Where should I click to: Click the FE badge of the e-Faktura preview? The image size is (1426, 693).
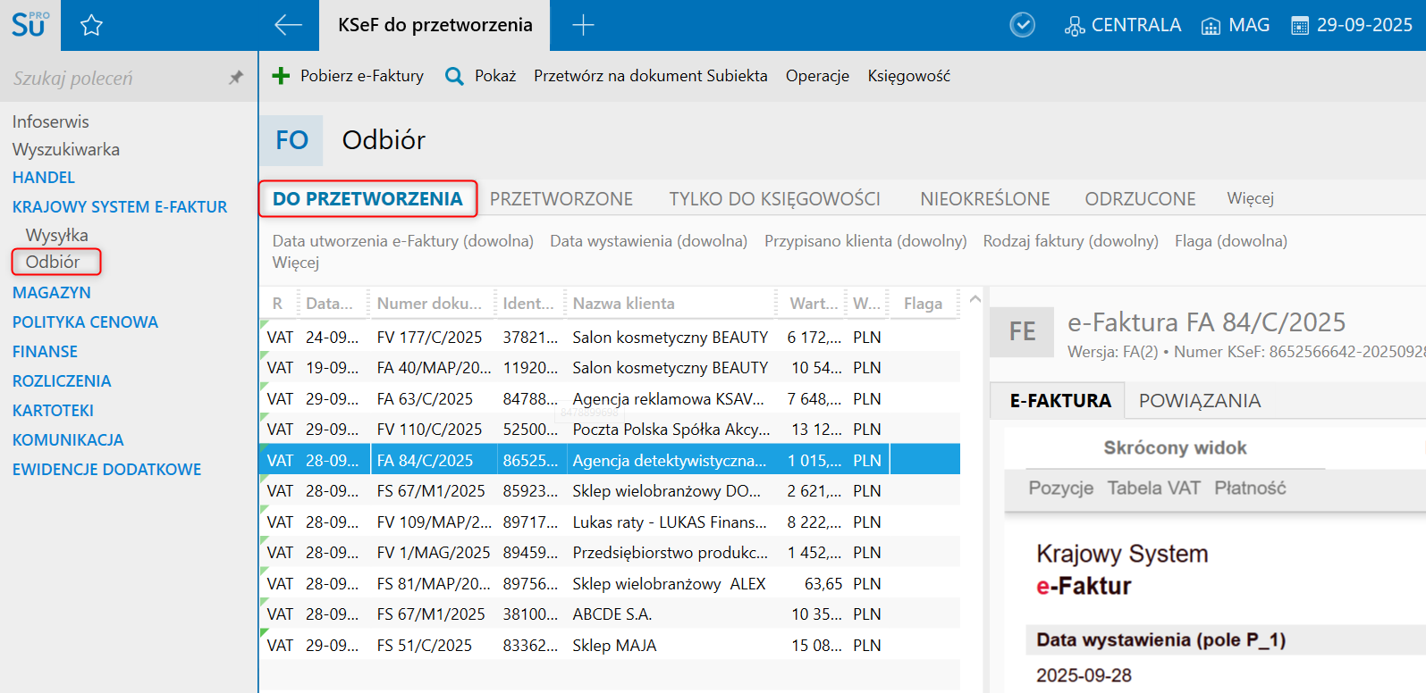(1022, 331)
